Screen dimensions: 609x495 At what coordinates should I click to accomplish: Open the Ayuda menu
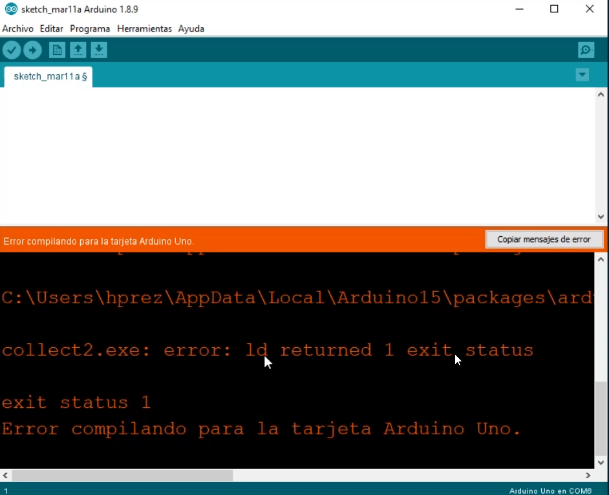(x=191, y=28)
